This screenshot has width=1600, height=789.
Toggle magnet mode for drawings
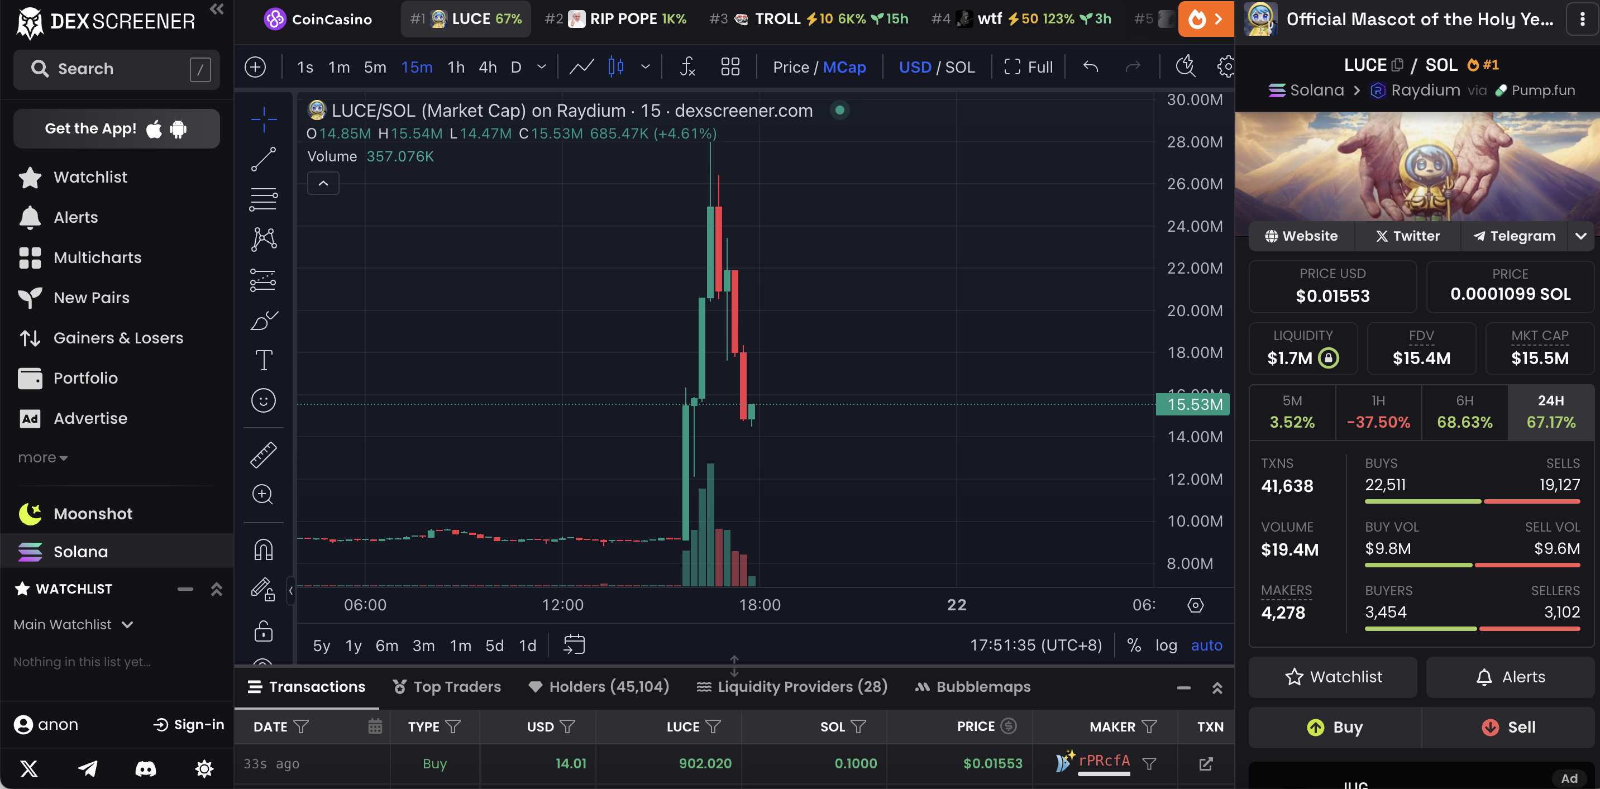[264, 550]
